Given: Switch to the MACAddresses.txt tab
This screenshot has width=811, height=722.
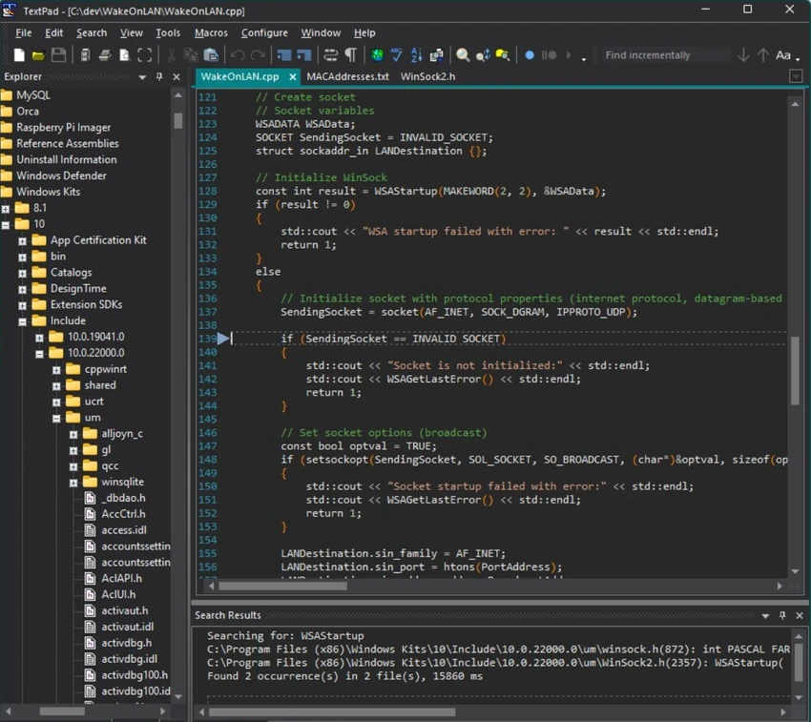Looking at the screenshot, I should click(x=347, y=76).
